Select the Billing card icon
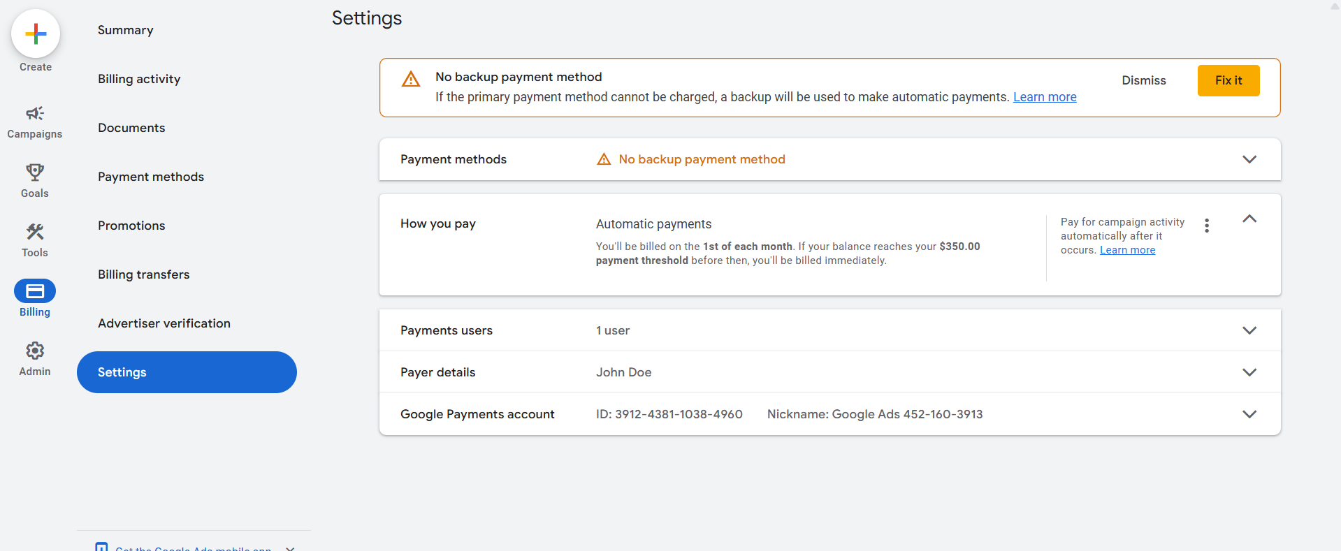The image size is (1341, 551). click(35, 291)
